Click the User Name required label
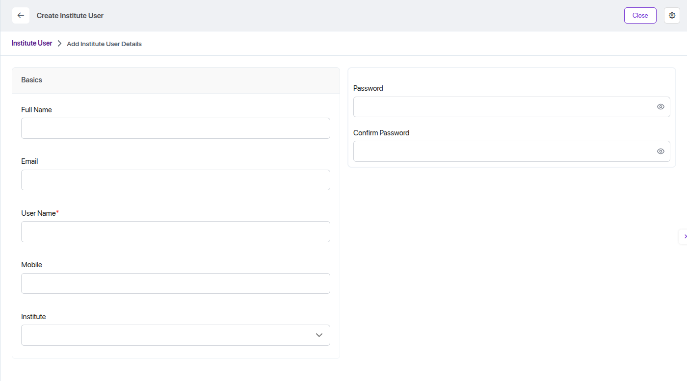The height and width of the screenshot is (381, 687). (x=39, y=213)
